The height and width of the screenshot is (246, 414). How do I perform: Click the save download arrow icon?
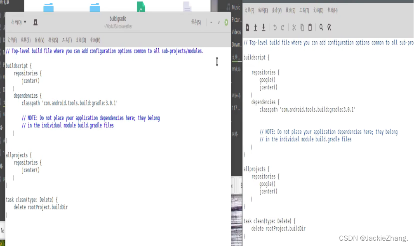(x=263, y=28)
